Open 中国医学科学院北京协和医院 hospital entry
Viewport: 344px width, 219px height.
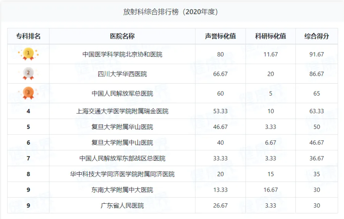[122, 54]
